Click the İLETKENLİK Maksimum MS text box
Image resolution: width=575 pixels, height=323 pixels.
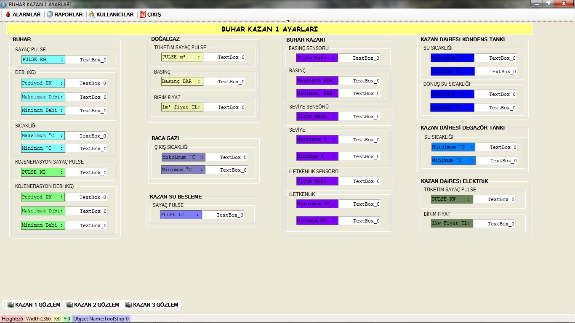pos(359,204)
